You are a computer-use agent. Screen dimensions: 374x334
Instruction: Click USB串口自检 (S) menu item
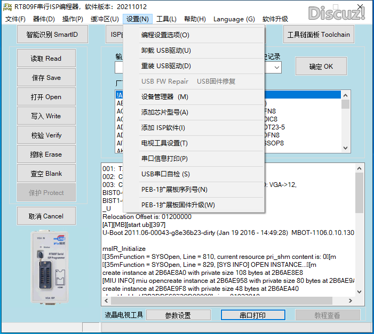point(165,174)
